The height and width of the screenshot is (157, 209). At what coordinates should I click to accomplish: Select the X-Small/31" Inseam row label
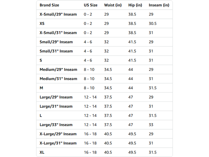pos(58,33)
